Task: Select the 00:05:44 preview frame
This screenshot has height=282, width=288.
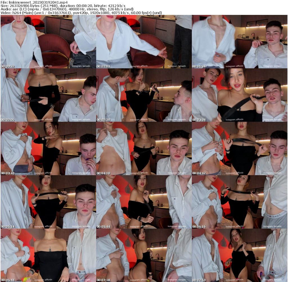Action: (x=144, y=202)
